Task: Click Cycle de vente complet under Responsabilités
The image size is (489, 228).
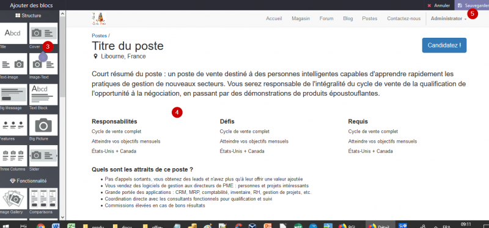Action: 116,132
